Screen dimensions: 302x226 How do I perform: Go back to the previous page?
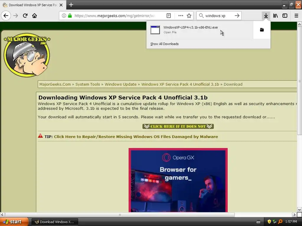point(6,16)
